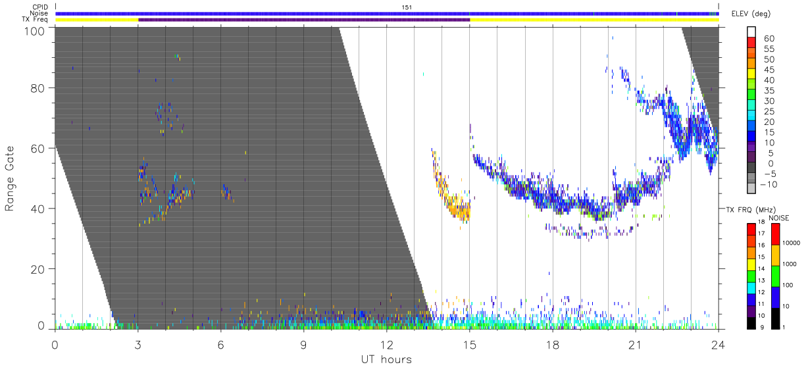Click the Noise label next to the top strip

click(39, 14)
